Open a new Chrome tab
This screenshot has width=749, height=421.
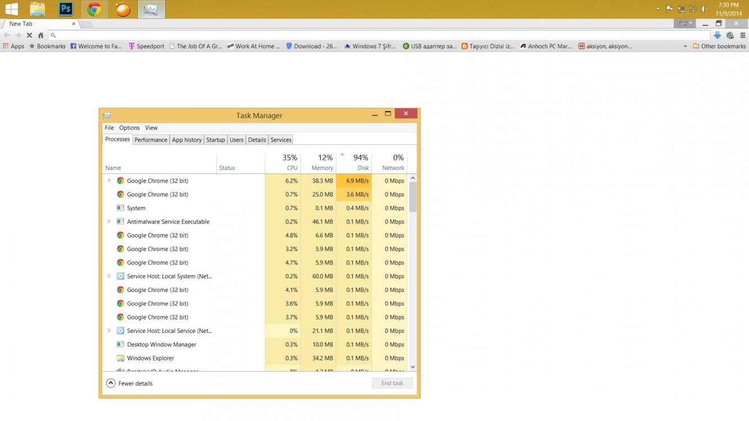tap(87, 24)
